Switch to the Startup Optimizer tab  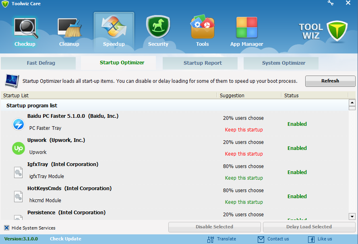point(118,63)
